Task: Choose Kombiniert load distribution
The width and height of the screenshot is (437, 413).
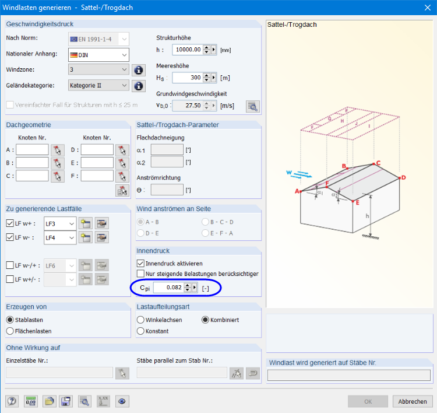Action: point(206,320)
